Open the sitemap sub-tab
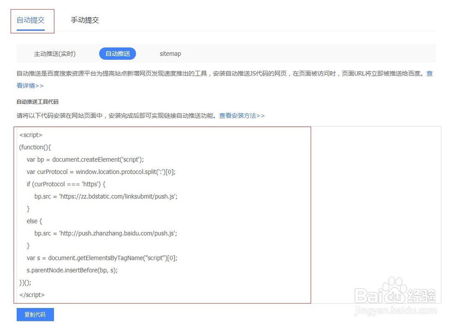The width and height of the screenshot is (462, 326). (170, 54)
